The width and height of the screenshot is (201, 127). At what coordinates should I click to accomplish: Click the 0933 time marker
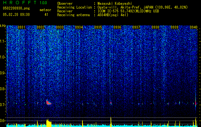[60, 27]
